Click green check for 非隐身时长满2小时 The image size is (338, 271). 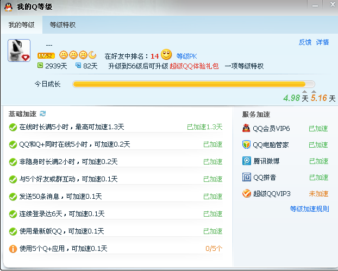pos(13,162)
